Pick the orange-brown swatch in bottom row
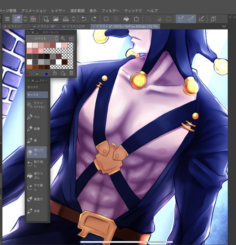Image resolution: width=236 pixels, height=245 pixels. point(30,67)
